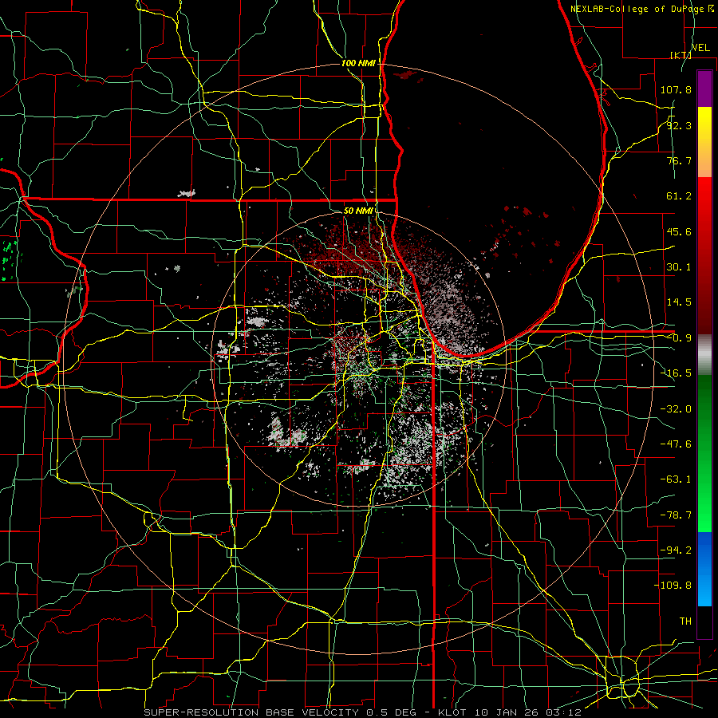Click the 45.6 legend value
The height and width of the screenshot is (718, 718).
point(679,231)
